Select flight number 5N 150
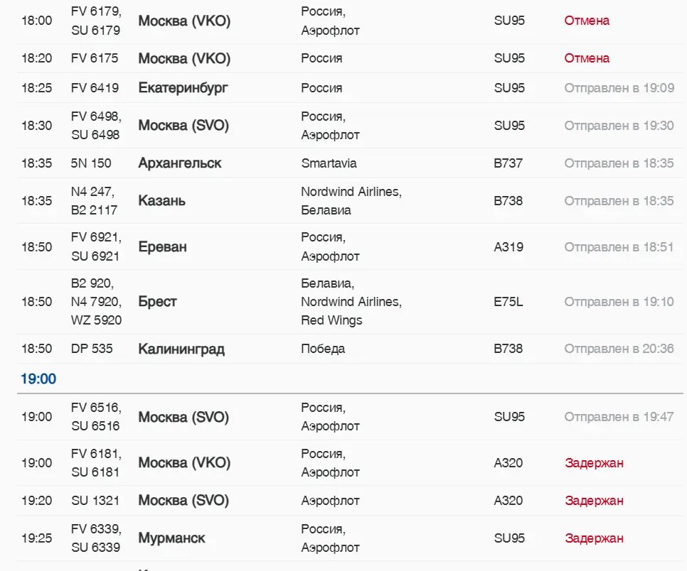This screenshot has width=687, height=571. pos(91,163)
